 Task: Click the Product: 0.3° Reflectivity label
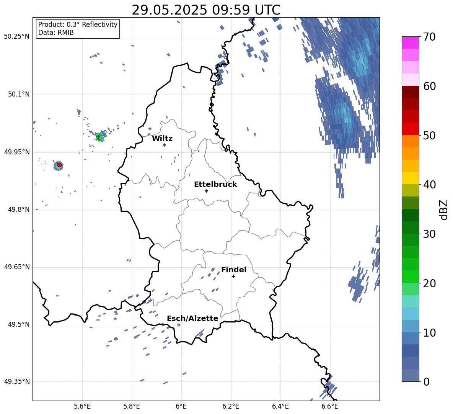coord(78,25)
